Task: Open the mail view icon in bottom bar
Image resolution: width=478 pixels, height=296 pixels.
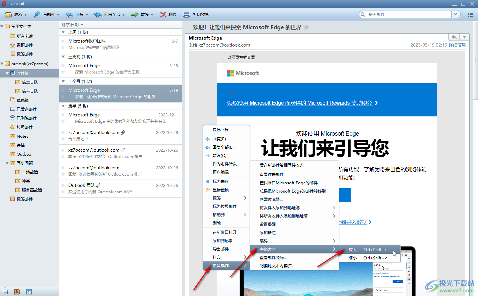Action: coord(5,292)
